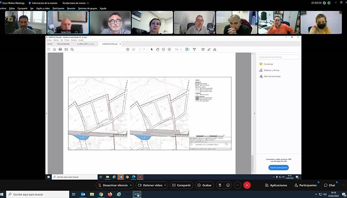
Task: Click the Windows taskbar search box
Action: (37, 195)
